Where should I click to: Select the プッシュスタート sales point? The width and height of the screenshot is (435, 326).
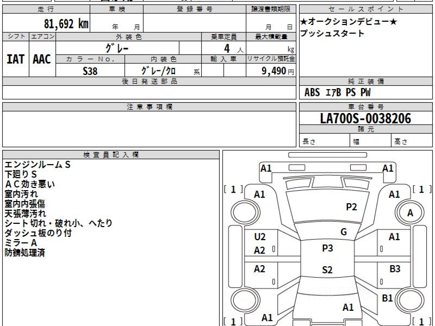pyautogui.click(x=332, y=33)
